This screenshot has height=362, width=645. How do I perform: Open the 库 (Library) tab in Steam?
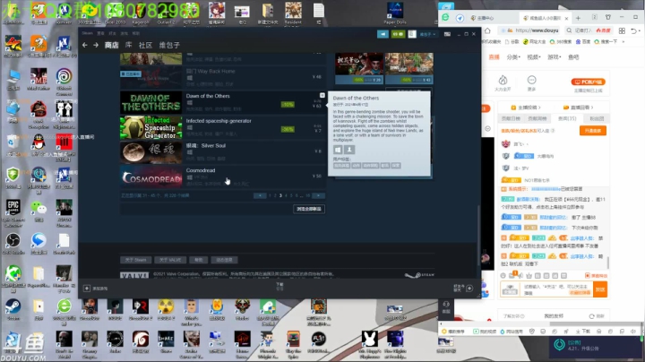[x=129, y=45]
